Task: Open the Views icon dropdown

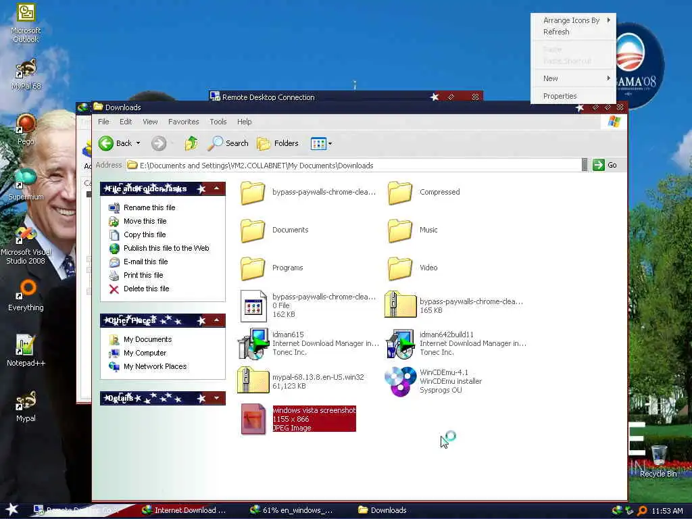Action: point(321,143)
